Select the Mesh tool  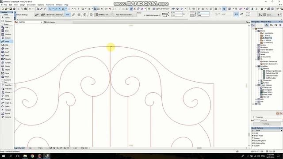[x=7, y=76]
